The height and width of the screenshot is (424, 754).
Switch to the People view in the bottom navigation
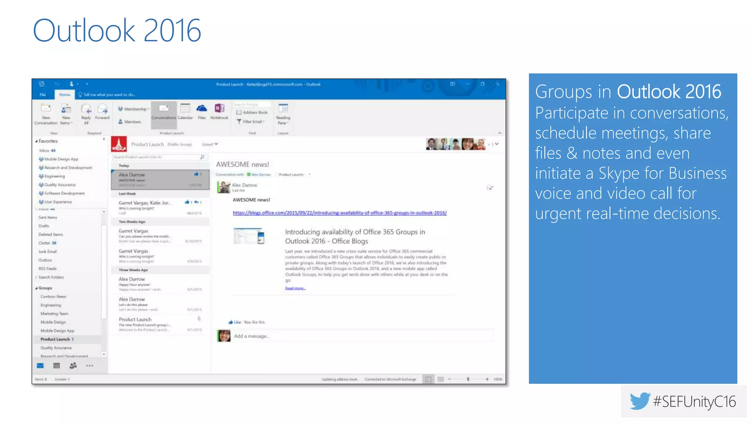click(x=73, y=365)
